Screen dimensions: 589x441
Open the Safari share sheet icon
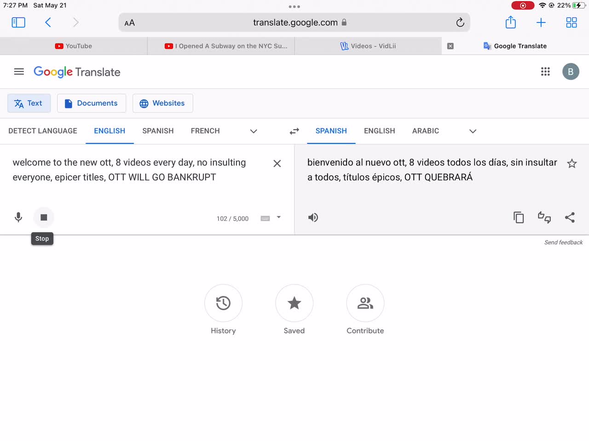pyautogui.click(x=511, y=22)
